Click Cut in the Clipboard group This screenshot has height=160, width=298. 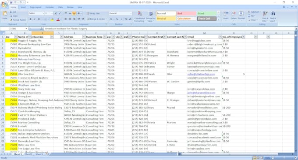pos(13,12)
